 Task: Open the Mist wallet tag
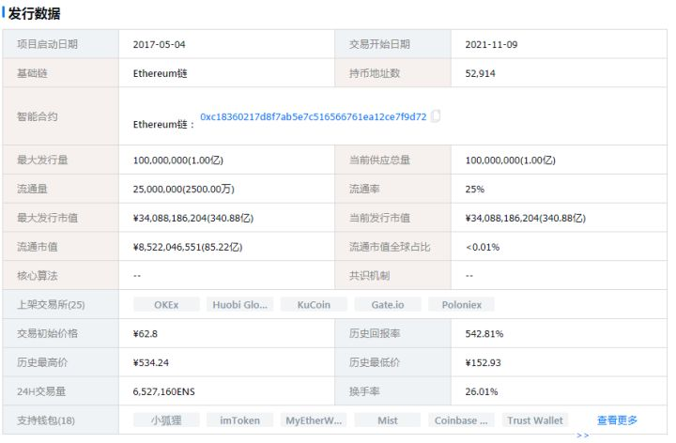pyautogui.click(x=388, y=420)
